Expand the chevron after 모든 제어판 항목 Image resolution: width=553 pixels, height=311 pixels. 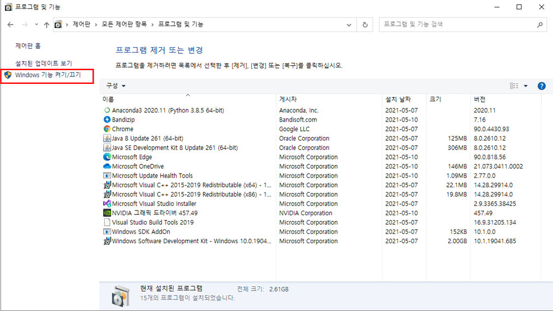[x=152, y=25]
